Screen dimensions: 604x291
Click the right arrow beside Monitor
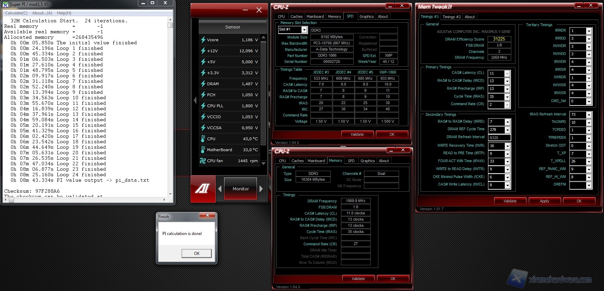261,189
